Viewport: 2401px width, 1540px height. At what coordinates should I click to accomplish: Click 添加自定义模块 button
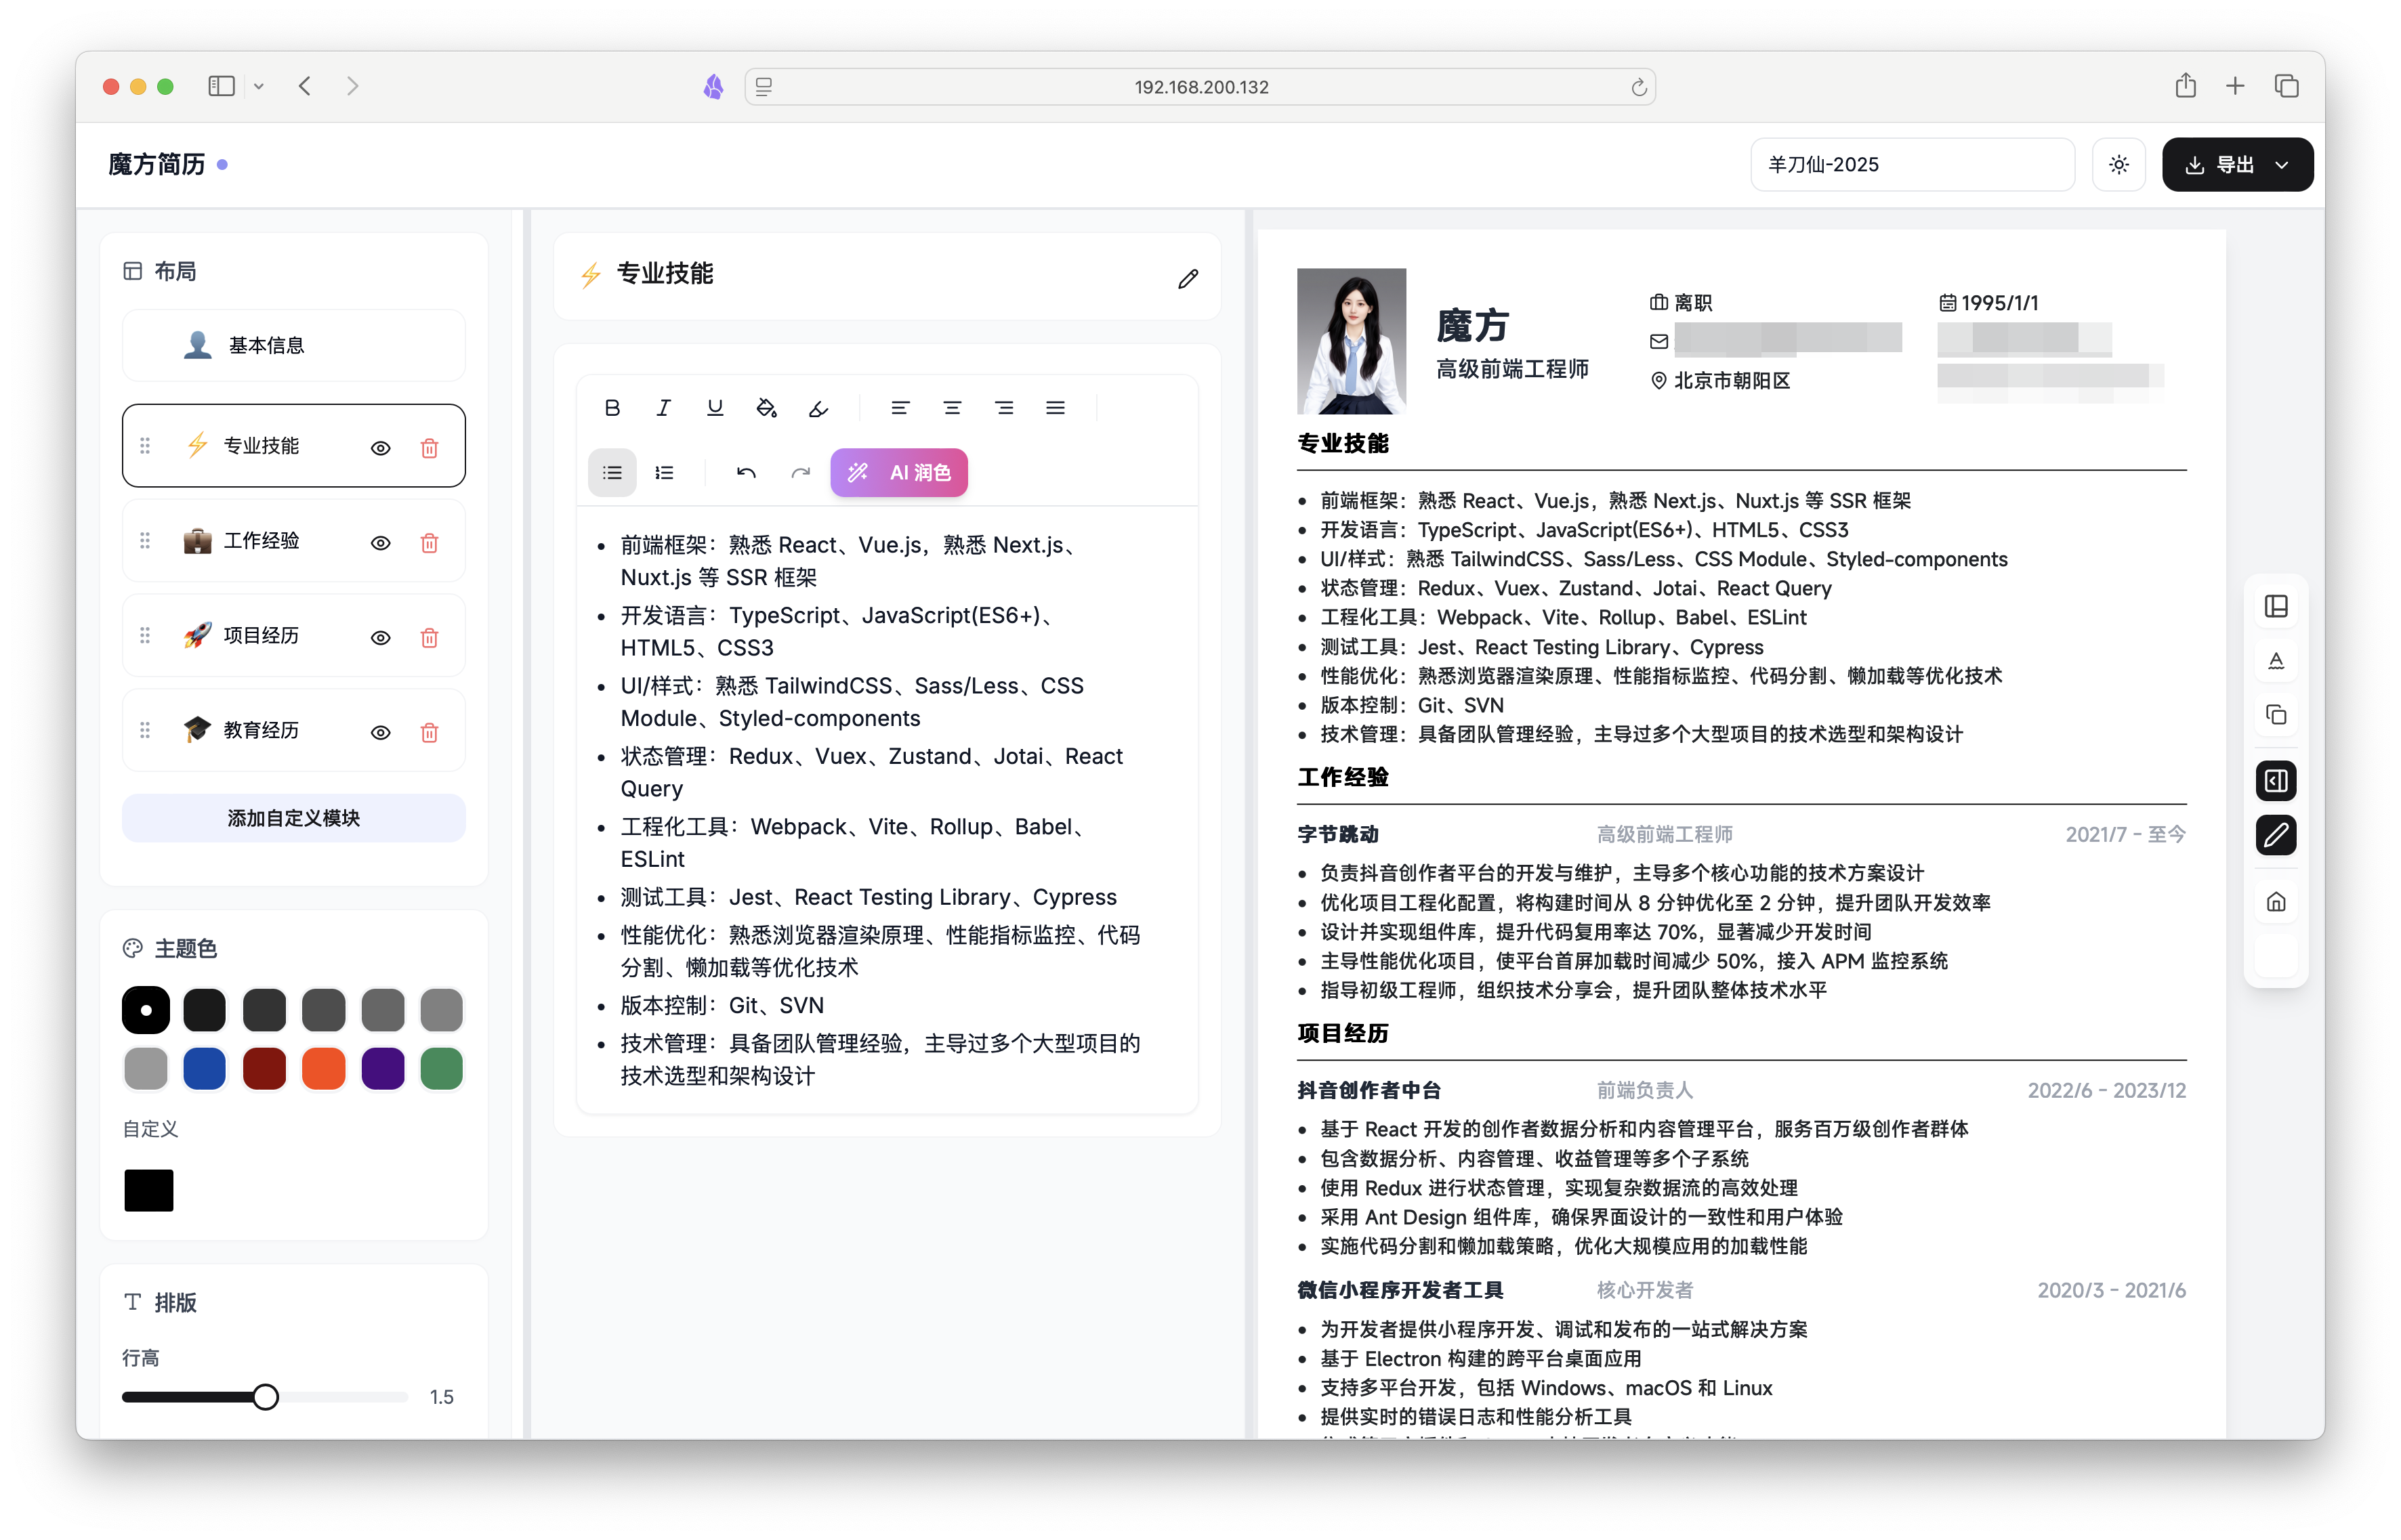(x=293, y=818)
